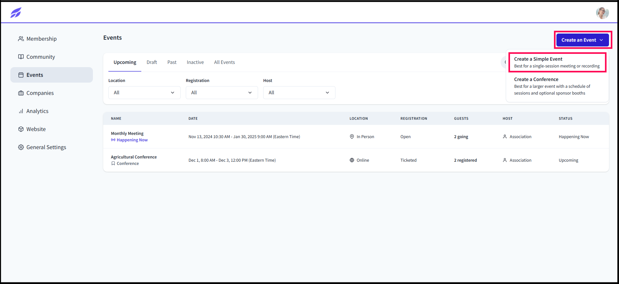619x284 pixels.
Task: Expand the Registration filter dropdown
Action: tap(222, 93)
